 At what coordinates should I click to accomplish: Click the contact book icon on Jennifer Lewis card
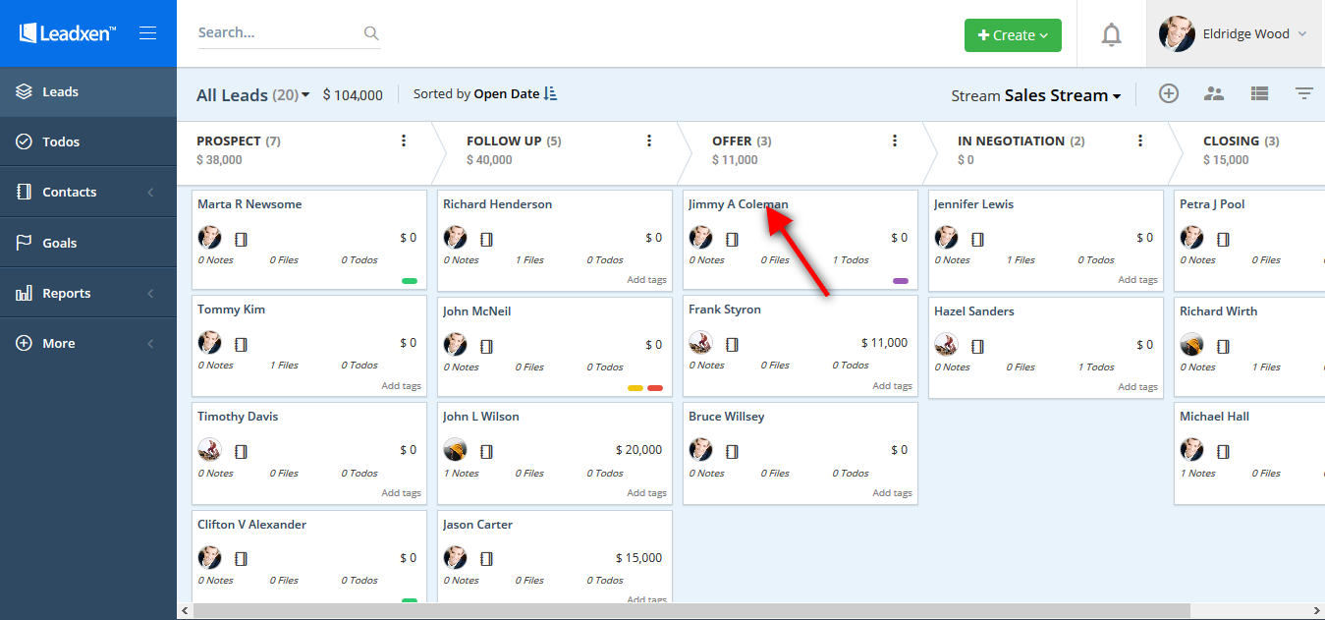pos(977,239)
